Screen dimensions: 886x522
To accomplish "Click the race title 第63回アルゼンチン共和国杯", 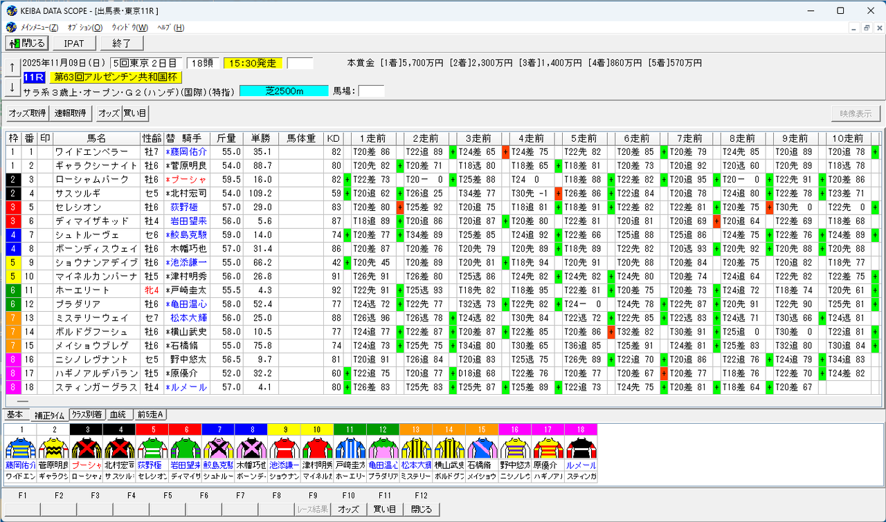I will 116,77.
